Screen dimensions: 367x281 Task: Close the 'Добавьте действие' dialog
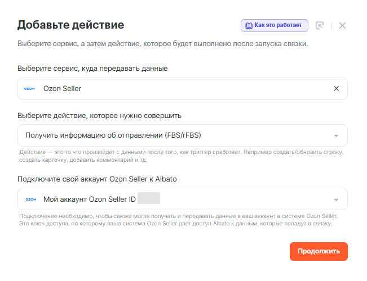tap(342, 25)
